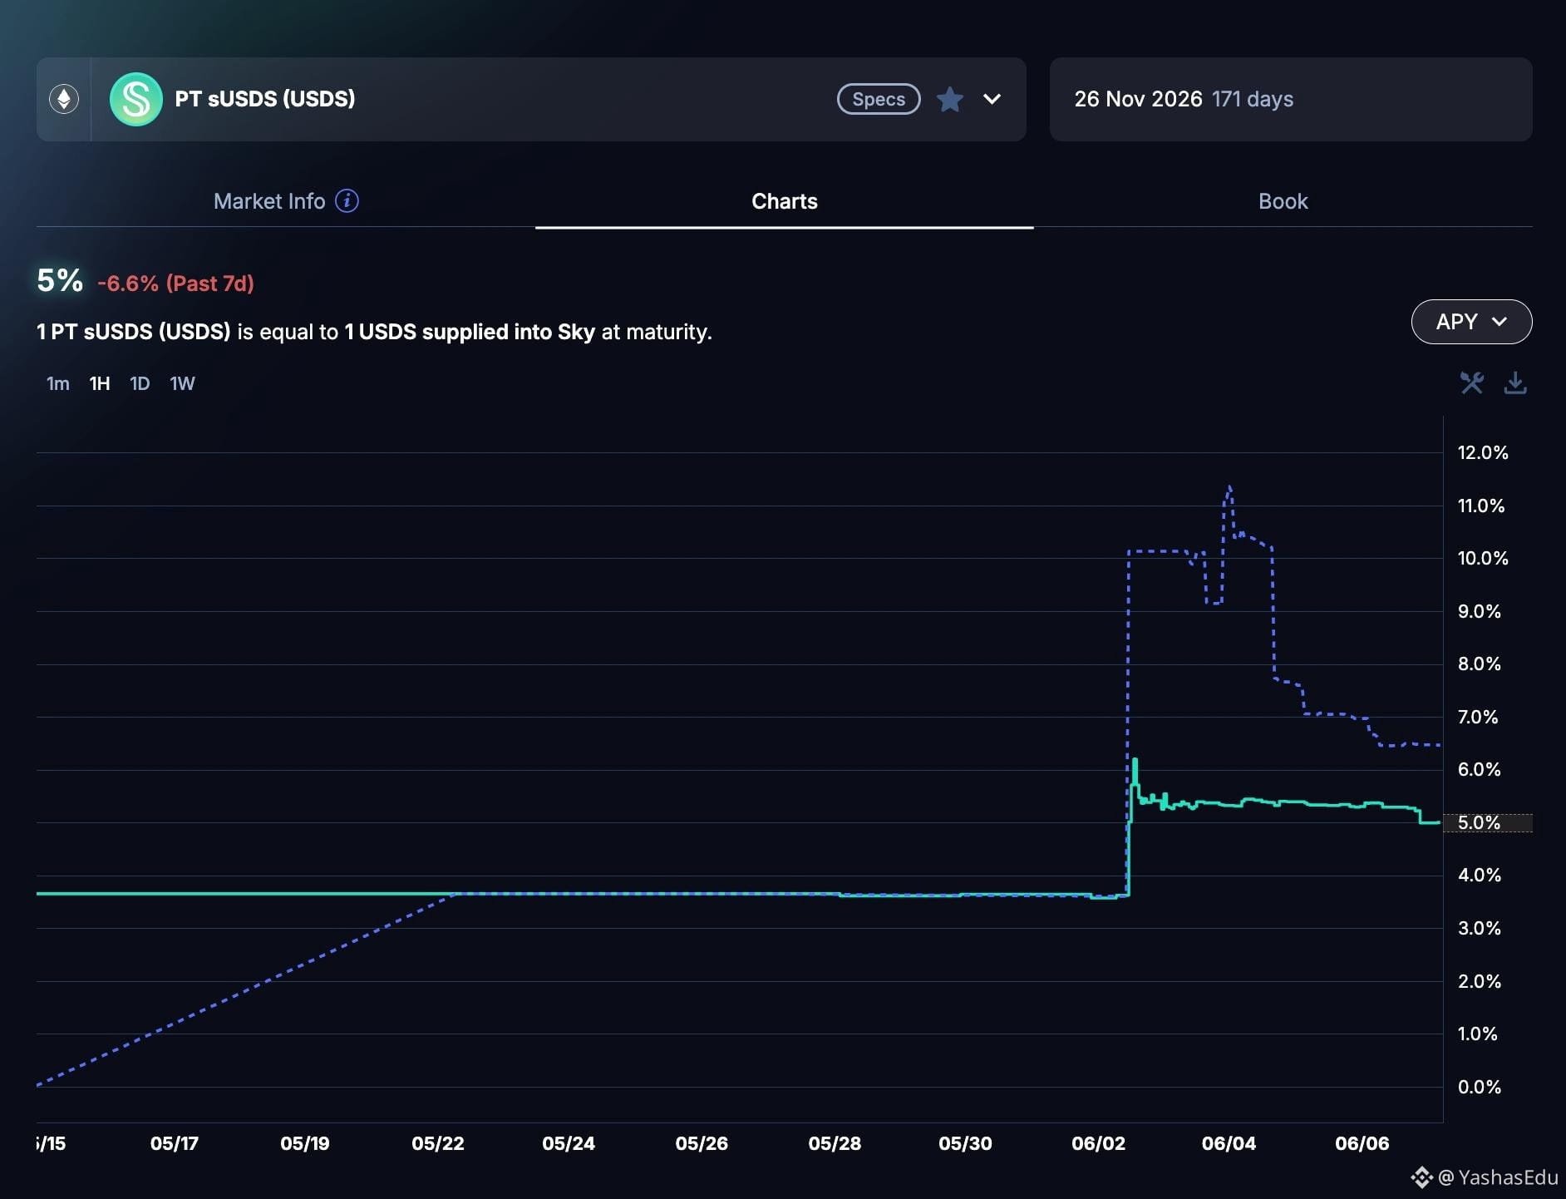Click the 05/28 date axis label
1566x1199 pixels.
835,1143
